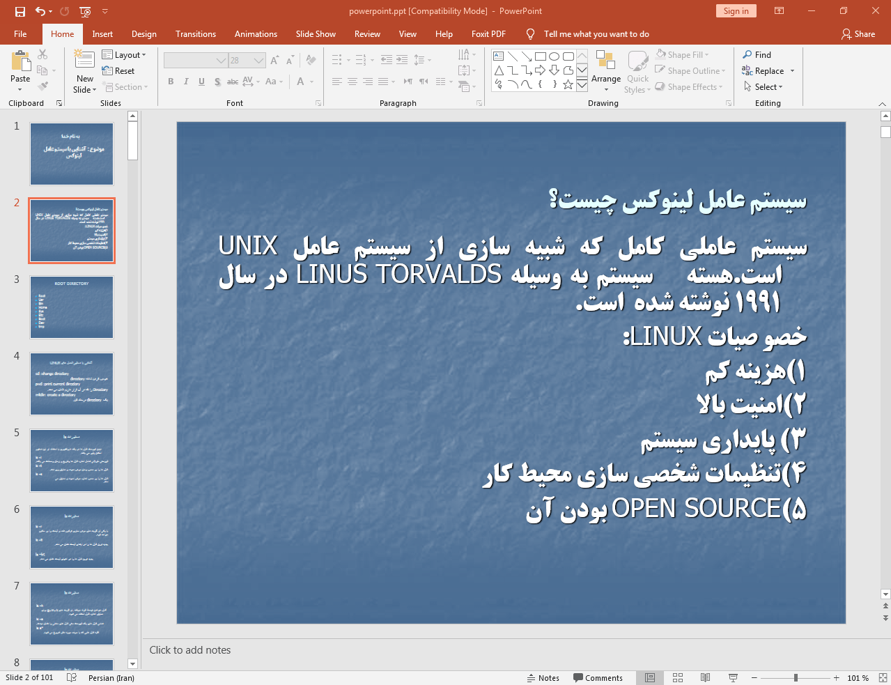Go to the Slide Show tab
This screenshot has width=891, height=685.
click(x=316, y=34)
